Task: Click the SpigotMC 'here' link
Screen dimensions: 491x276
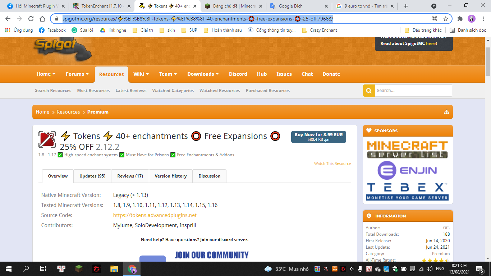Action: tap(431, 43)
